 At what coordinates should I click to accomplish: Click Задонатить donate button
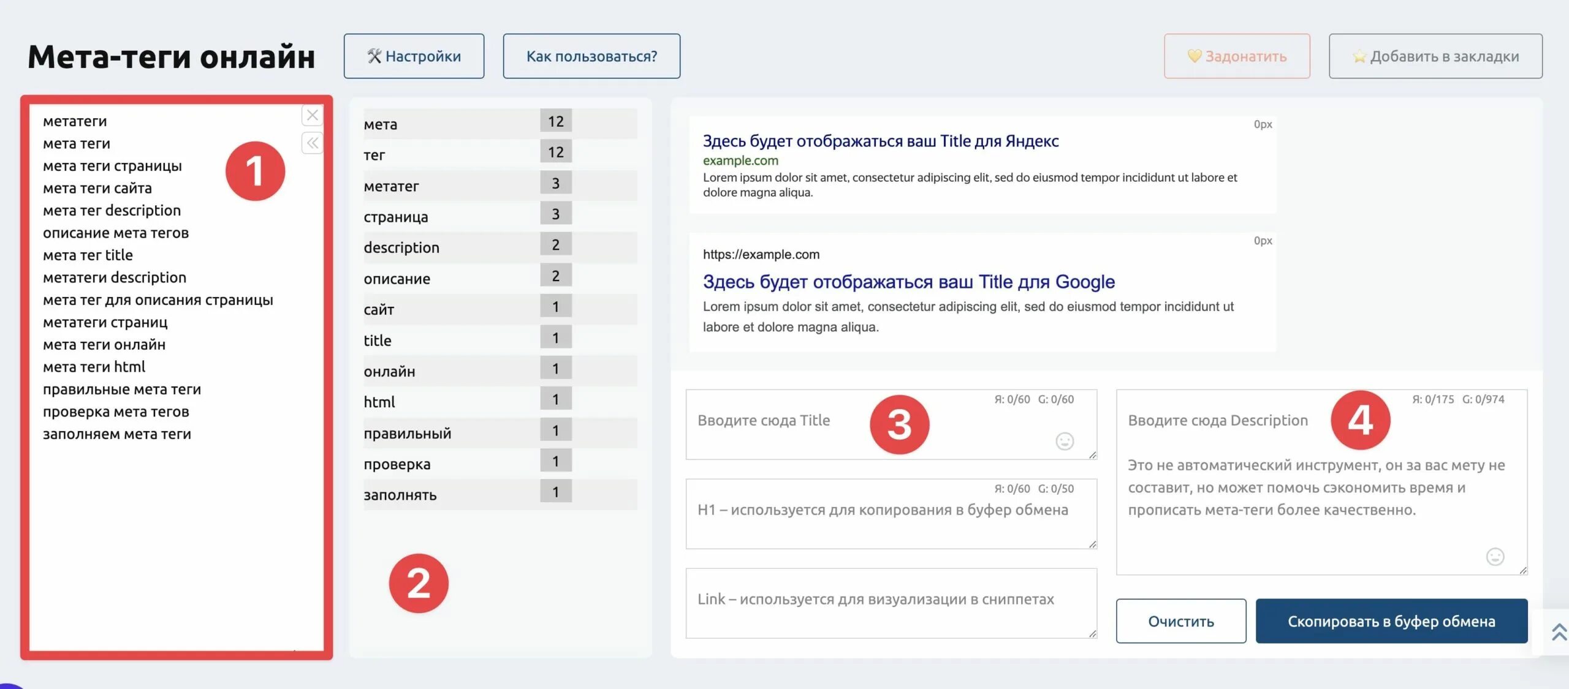(x=1237, y=56)
